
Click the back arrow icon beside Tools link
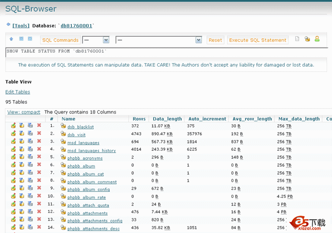click(8, 24)
